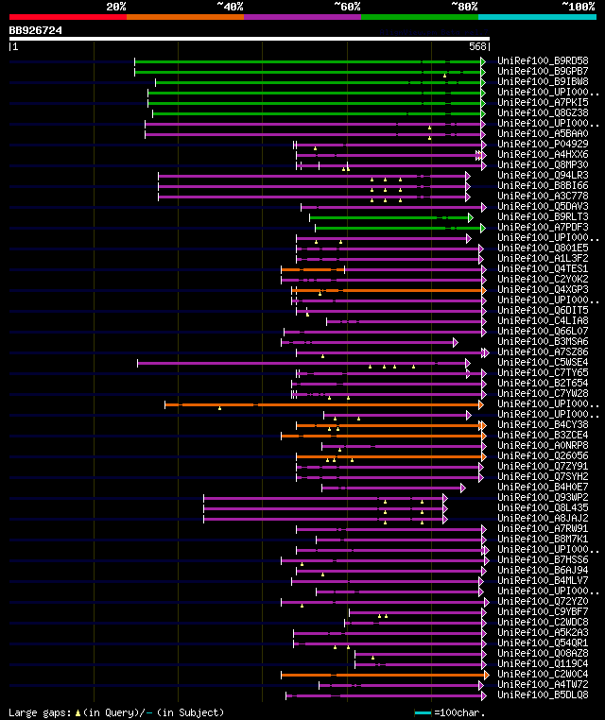Open hit UniRef100_B9RD58
Image resolution: width=605 pixels, height=720 pixels.
[543, 61]
